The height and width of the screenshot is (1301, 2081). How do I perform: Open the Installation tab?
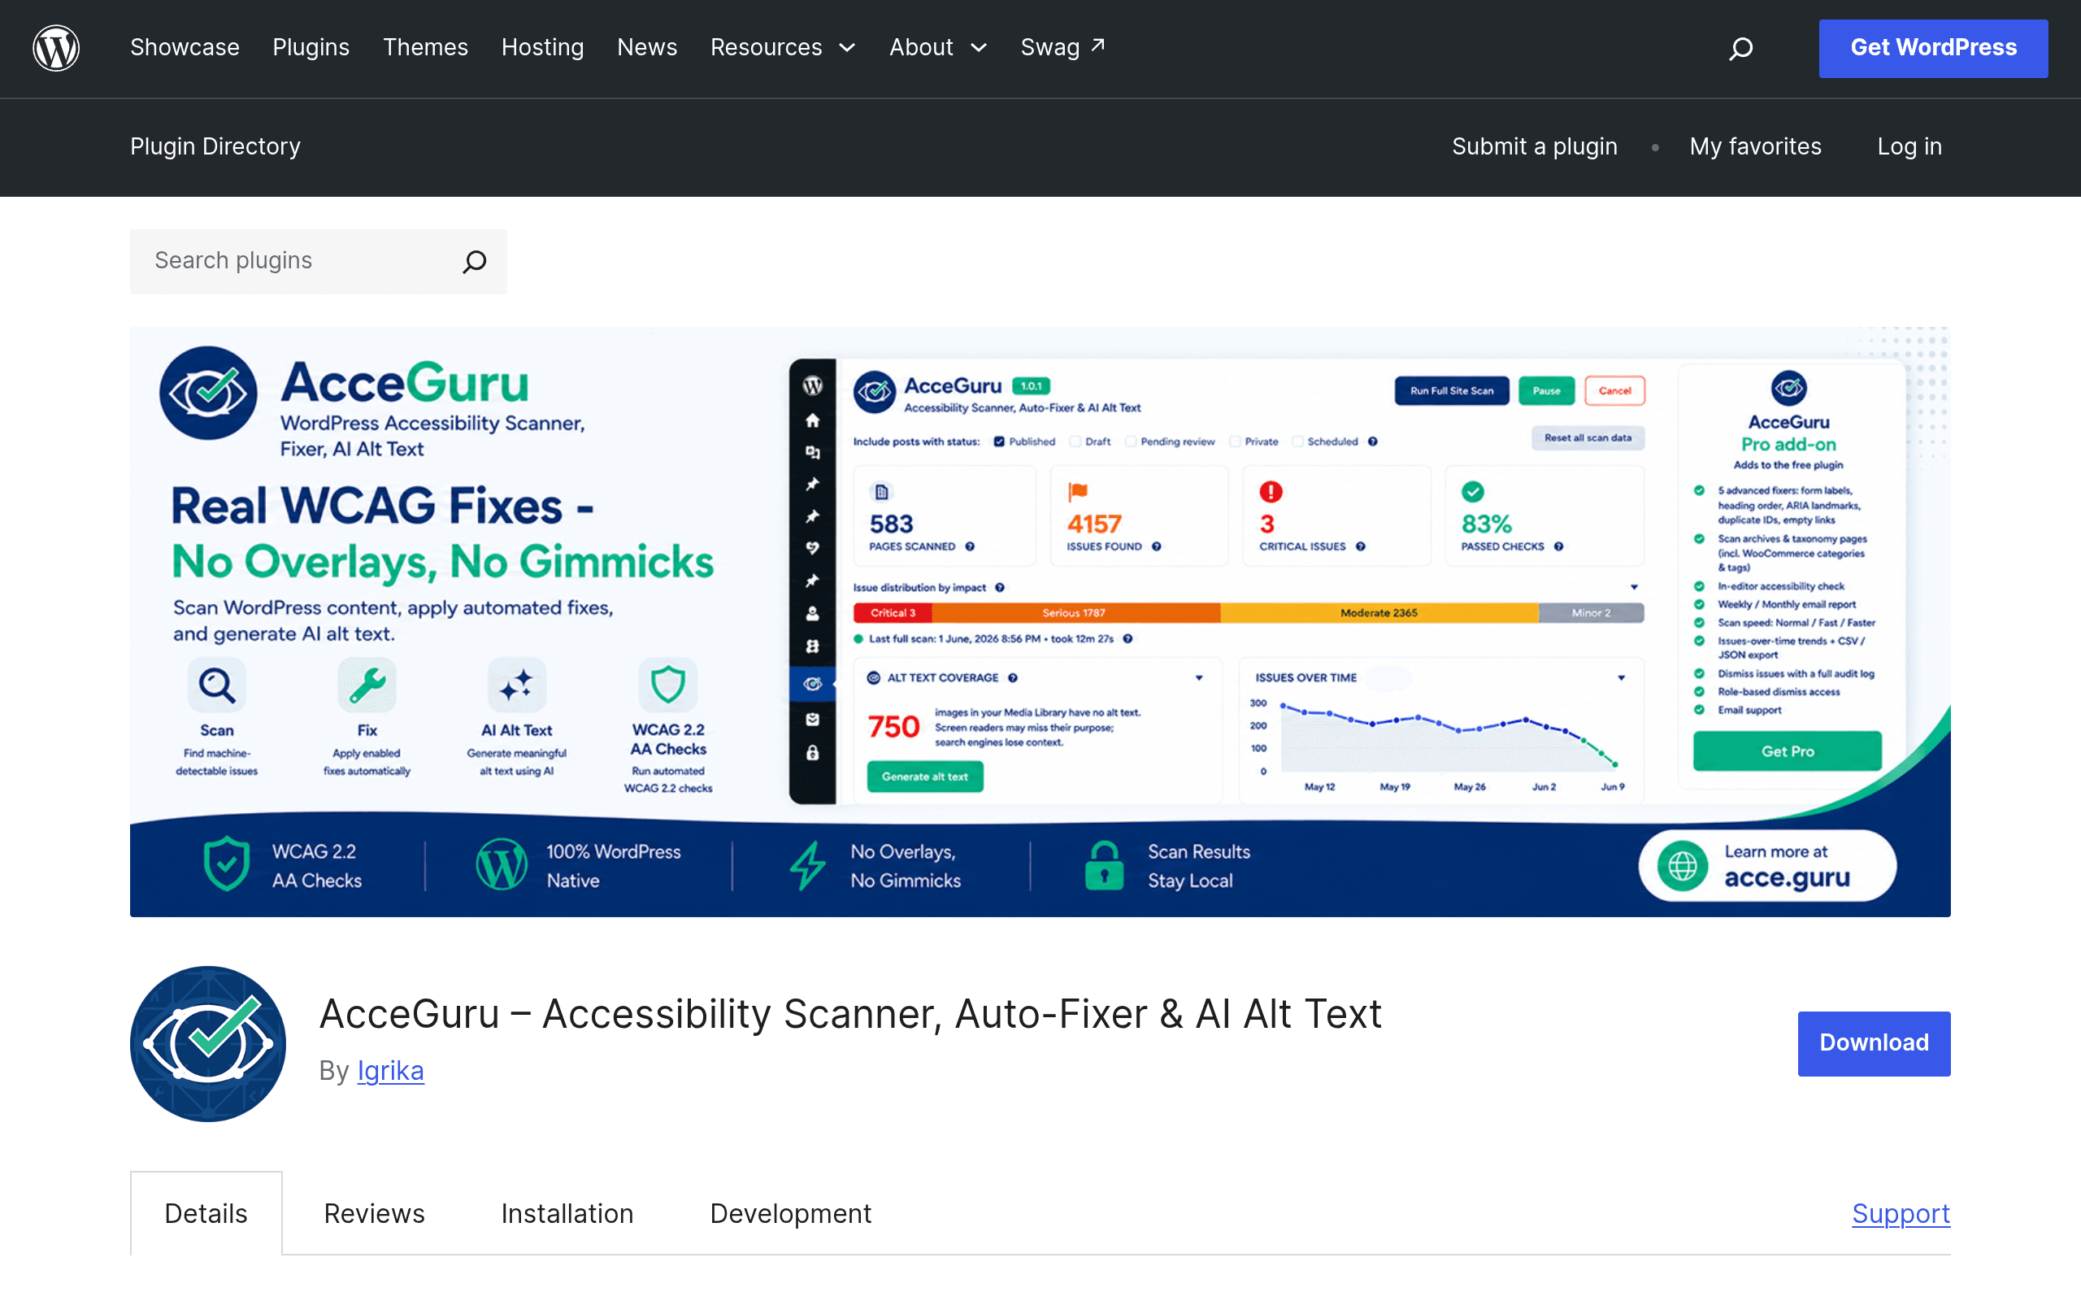[x=567, y=1213]
